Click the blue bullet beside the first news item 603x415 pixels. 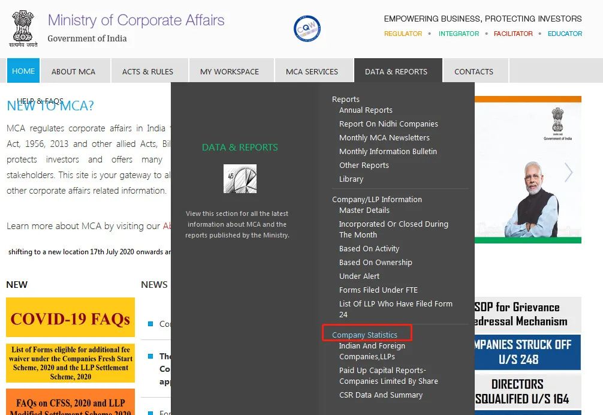tap(151, 324)
